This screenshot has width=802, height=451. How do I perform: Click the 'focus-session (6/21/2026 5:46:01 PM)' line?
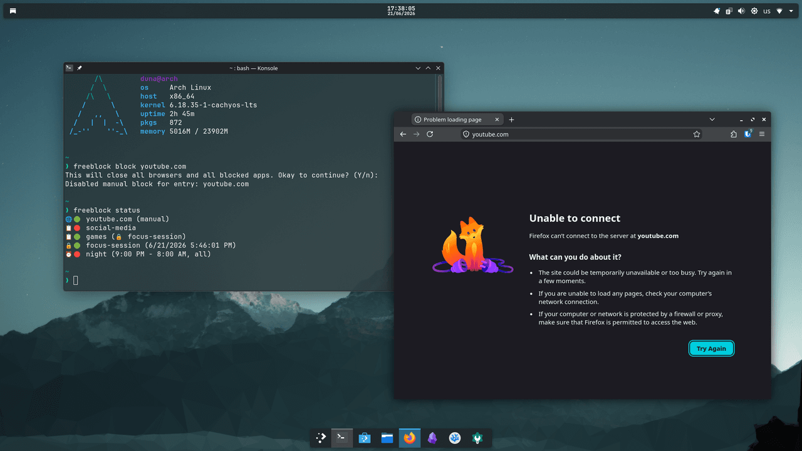(161, 246)
